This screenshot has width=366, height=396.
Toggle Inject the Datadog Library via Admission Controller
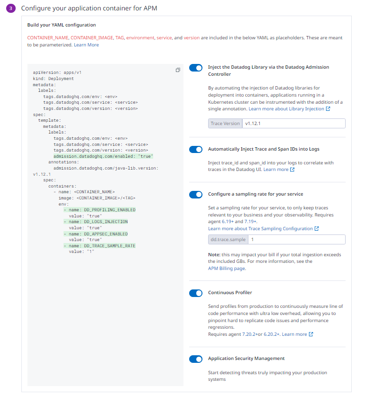(196, 68)
